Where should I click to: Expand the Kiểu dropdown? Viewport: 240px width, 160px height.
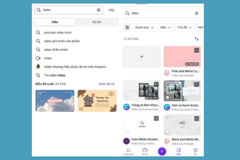click(166, 28)
